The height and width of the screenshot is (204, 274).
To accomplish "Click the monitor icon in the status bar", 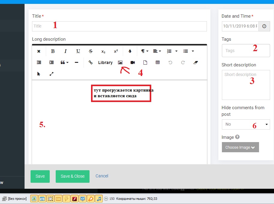I will pyautogui.click(x=82, y=199).
